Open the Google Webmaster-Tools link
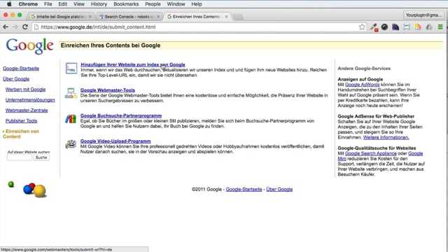Image resolution: width=448 pixels, height=252 pixels. click(108, 90)
